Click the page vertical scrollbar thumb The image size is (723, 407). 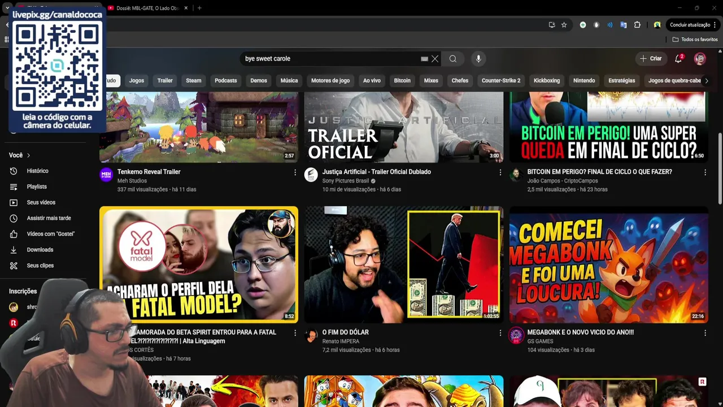[x=720, y=168]
